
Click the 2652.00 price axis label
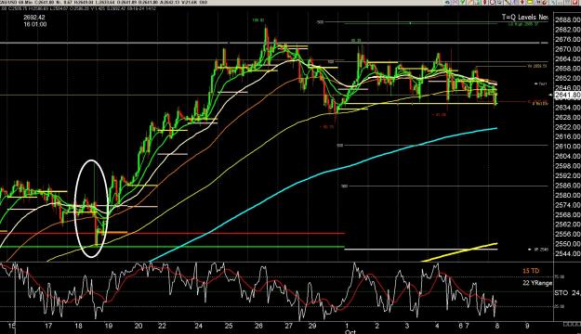click(568, 79)
